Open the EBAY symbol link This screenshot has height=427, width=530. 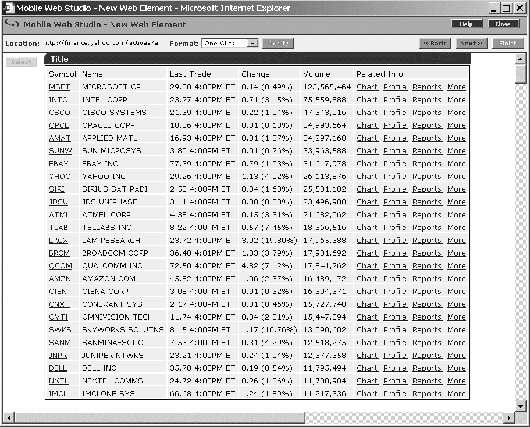point(59,164)
